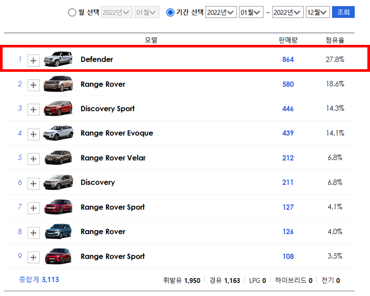Click the Range Rover Evoque car image
370x296 pixels.
tap(58, 134)
